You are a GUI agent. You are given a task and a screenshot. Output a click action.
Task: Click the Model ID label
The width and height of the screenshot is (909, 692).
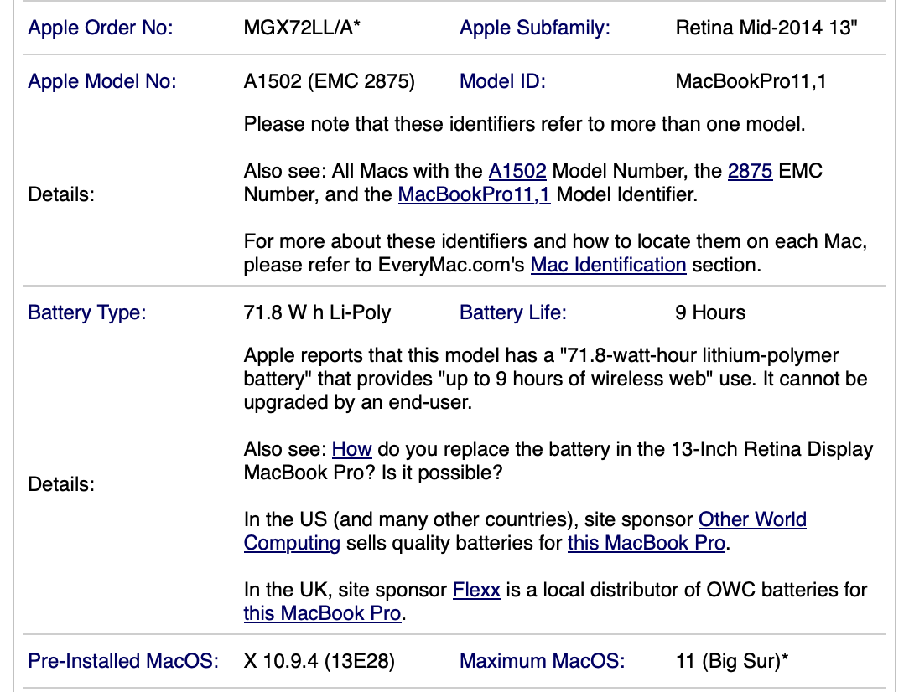502,81
